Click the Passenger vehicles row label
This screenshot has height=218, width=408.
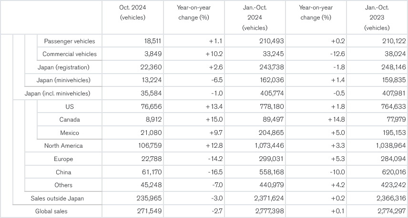69,41
